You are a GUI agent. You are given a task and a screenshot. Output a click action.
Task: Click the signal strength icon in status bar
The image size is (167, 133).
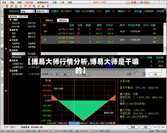pyautogui.click(x=158, y=131)
